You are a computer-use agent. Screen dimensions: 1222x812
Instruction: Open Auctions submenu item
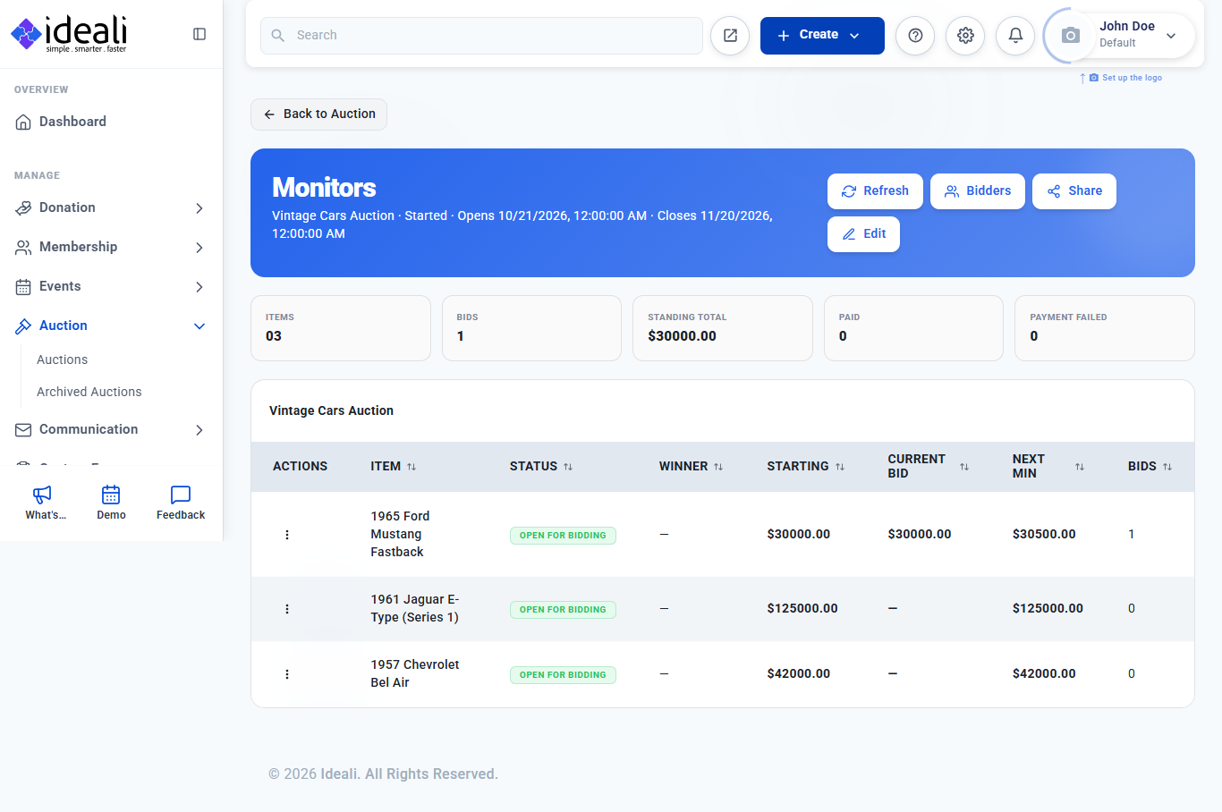tap(62, 359)
